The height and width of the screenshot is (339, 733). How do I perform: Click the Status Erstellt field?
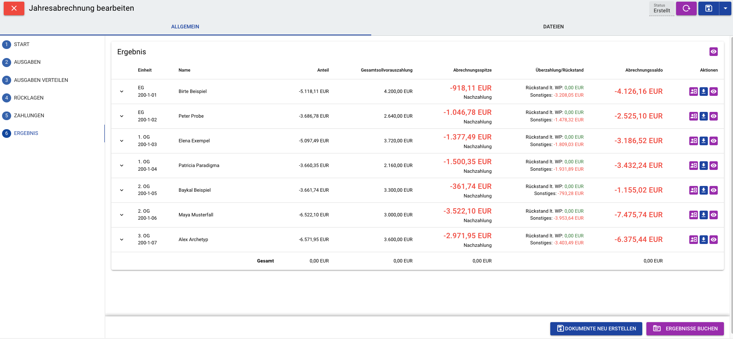tap(662, 9)
